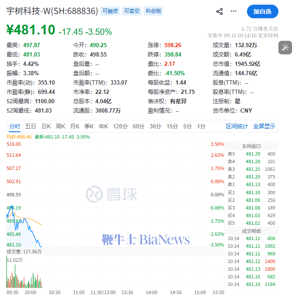Click the stock title 宇树科技-W(SH:688836)
292x300 pixels.
(x=52, y=11)
